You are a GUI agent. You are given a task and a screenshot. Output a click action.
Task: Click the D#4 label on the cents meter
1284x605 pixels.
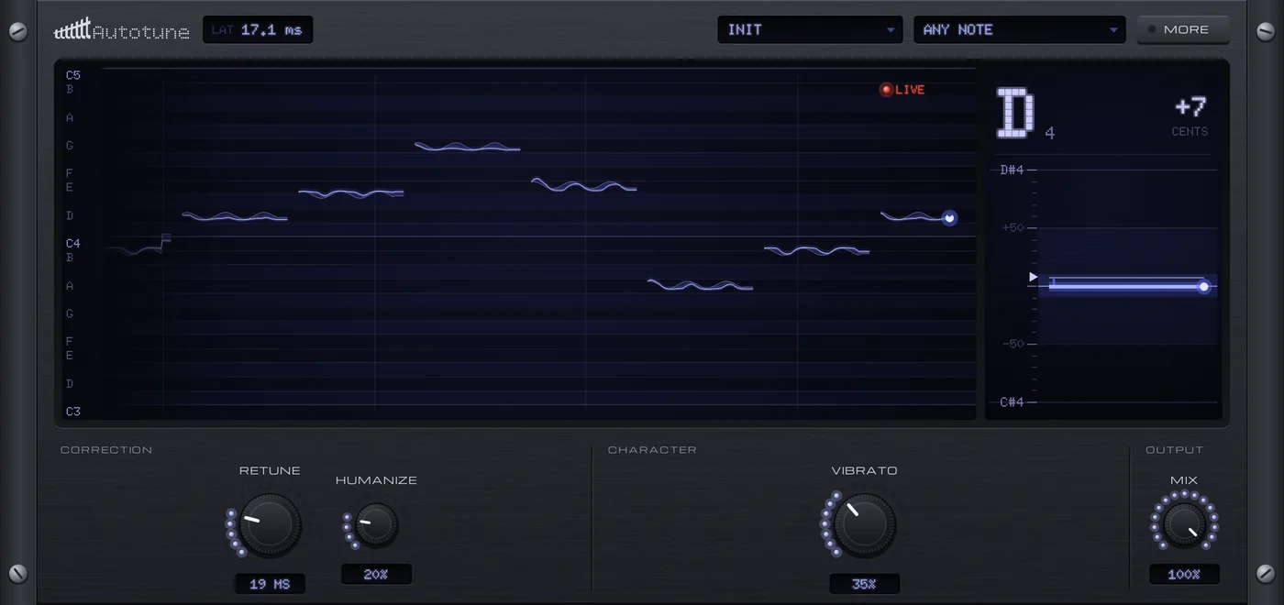click(1012, 170)
